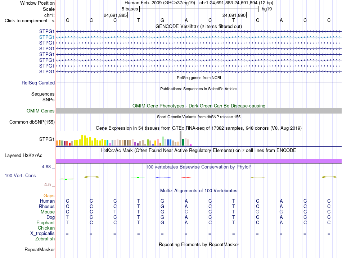Click the magenta last GTEx expression bar
This screenshot has width=342, height=258.
click(191, 145)
